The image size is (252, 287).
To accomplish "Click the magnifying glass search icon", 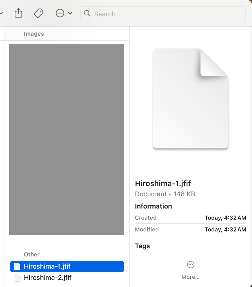I will tap(87, 14).
